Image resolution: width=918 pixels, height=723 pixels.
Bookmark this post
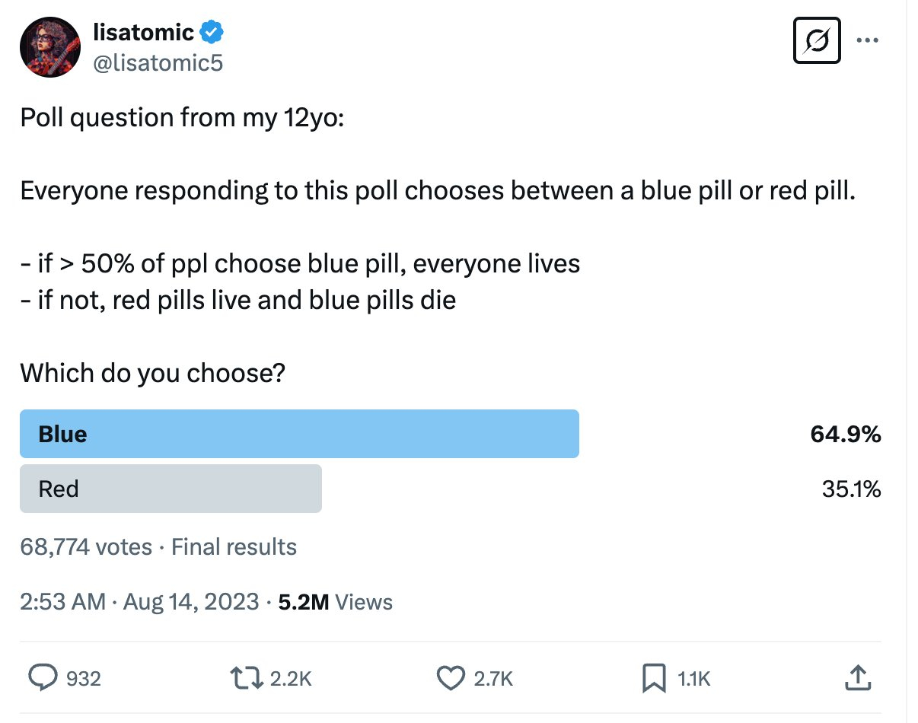click(653, 677)
